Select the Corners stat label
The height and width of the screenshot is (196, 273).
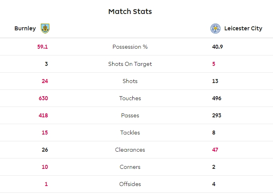[130, 167]
